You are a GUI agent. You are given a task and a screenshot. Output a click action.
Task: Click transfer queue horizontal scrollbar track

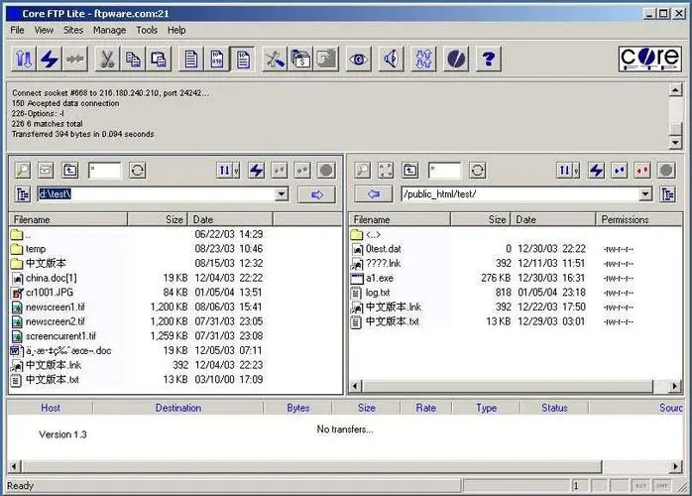(635, 466)
